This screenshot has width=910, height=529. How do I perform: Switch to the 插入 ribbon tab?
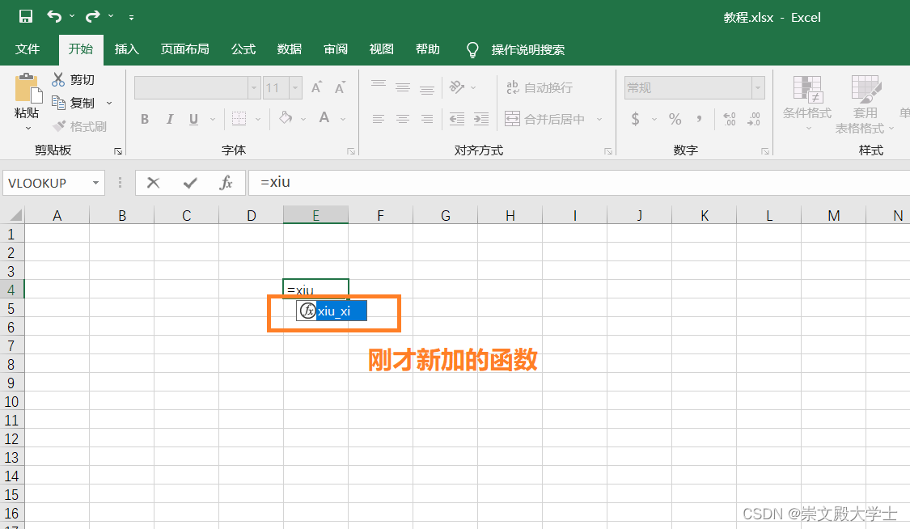(126, 49)
